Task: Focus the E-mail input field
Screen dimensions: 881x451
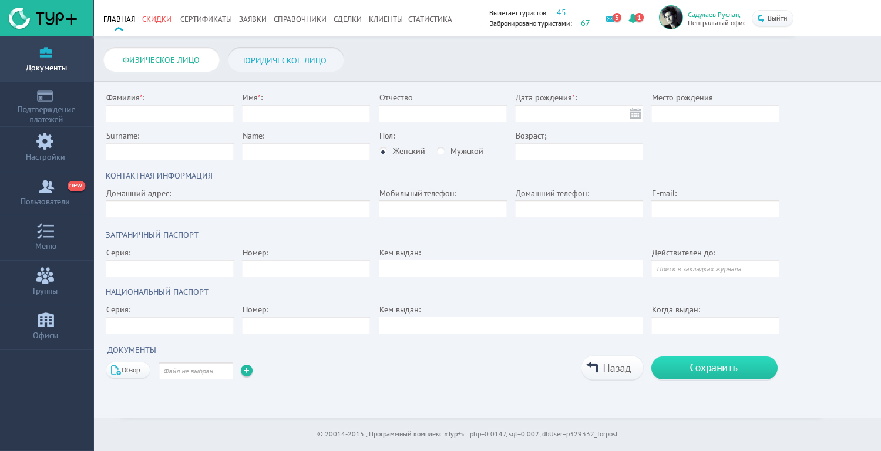Action: coord(715,209)
